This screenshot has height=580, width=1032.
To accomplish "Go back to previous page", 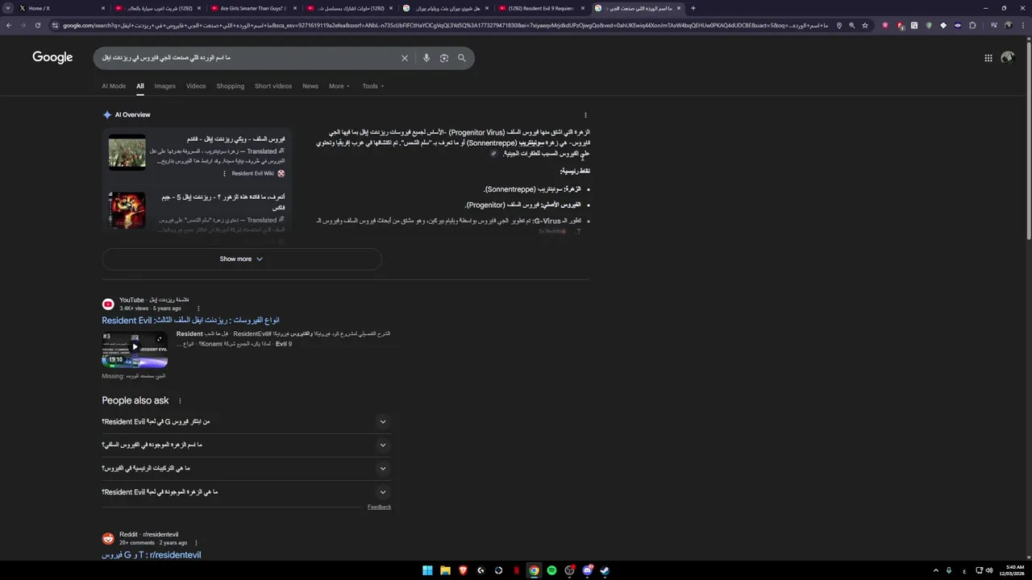I will (x=8, y=25).
